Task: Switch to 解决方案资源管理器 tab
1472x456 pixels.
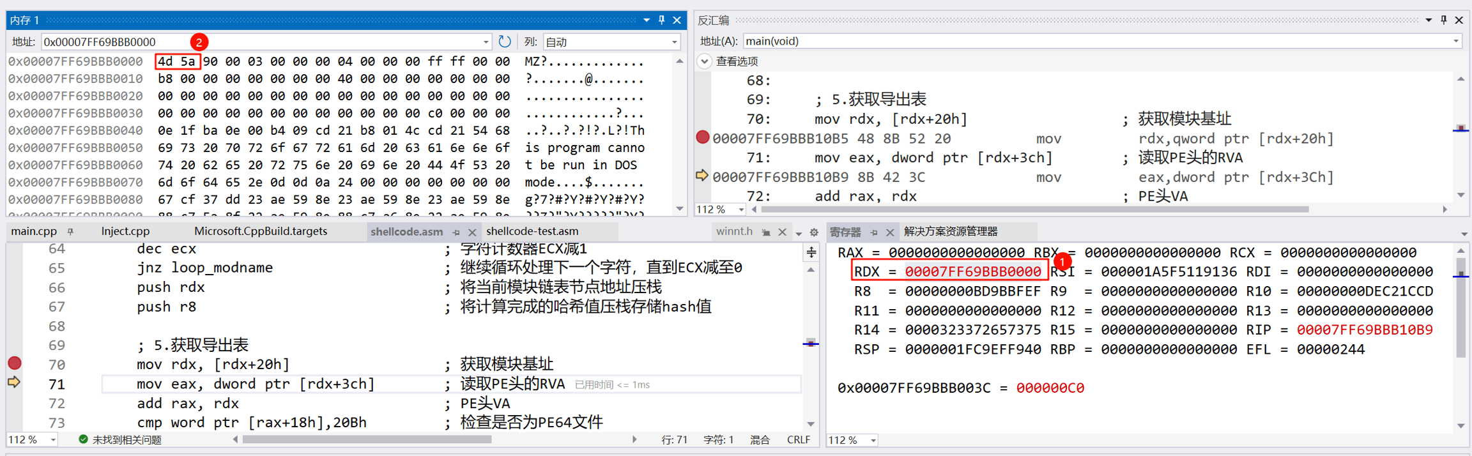Action: click(x=951, y=231)
